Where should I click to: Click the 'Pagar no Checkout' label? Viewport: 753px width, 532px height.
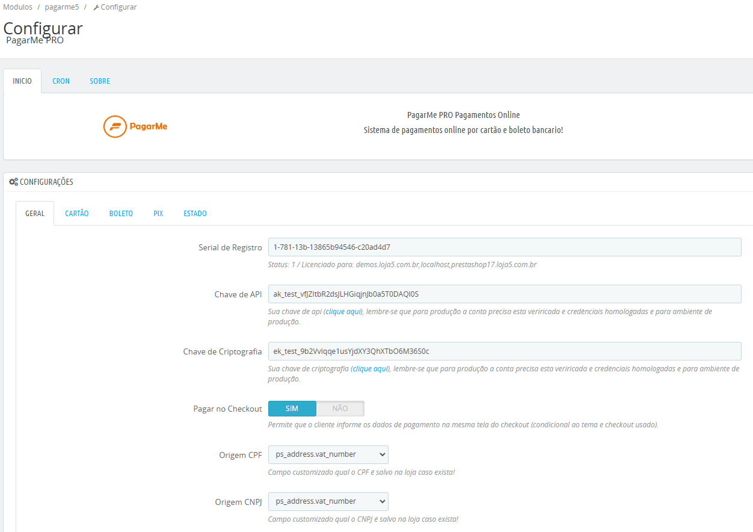(228, 409)
